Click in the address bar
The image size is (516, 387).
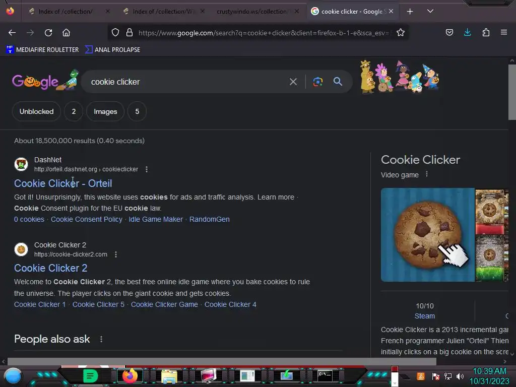click(263, 33)
